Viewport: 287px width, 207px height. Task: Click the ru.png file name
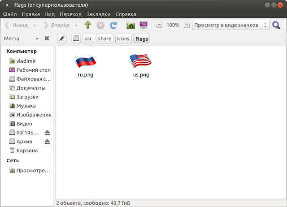[x=85, y=75]
